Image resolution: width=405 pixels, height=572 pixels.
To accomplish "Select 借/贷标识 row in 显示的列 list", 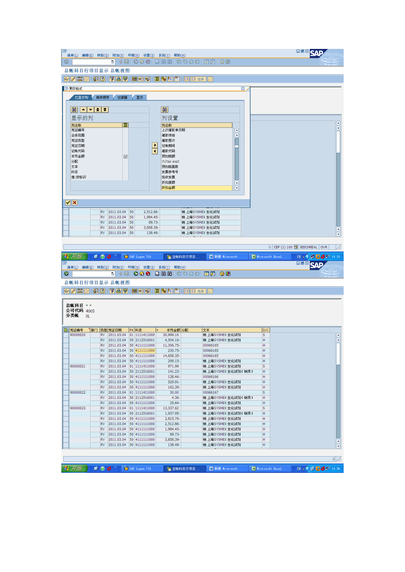I will tap(97, 177).
